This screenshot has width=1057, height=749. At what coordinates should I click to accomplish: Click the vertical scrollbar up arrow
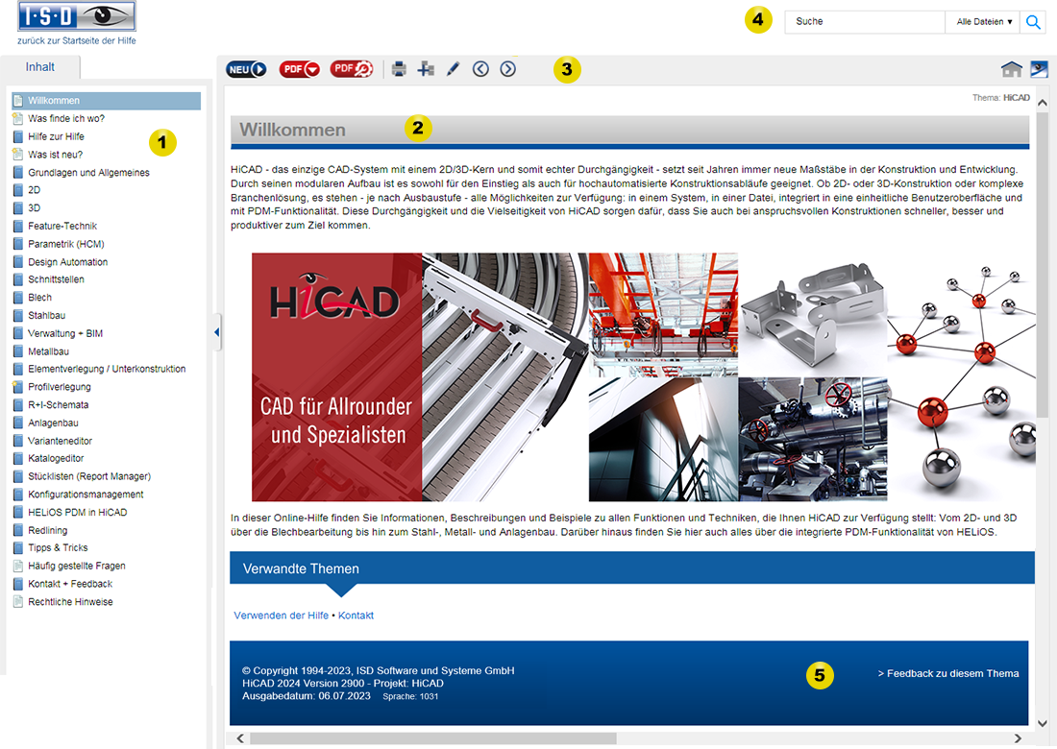click(1043, 103)
